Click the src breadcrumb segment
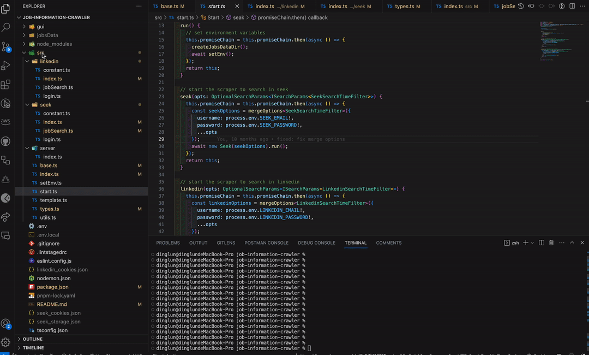The image size is (589, 355). [x=158, y=17]
